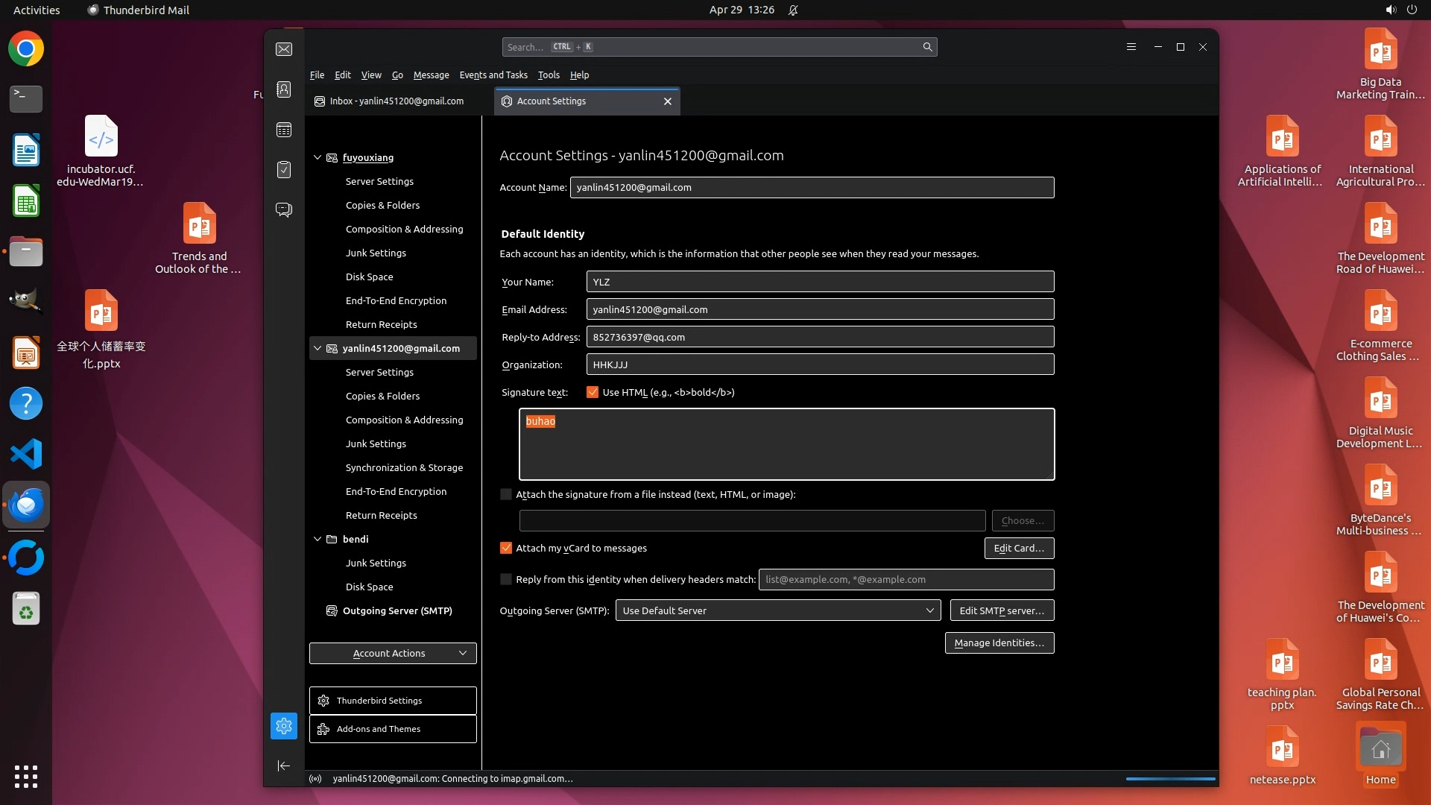1431x805 pixels.
Task: Open the Chat space icon
Action: (284, 209)
